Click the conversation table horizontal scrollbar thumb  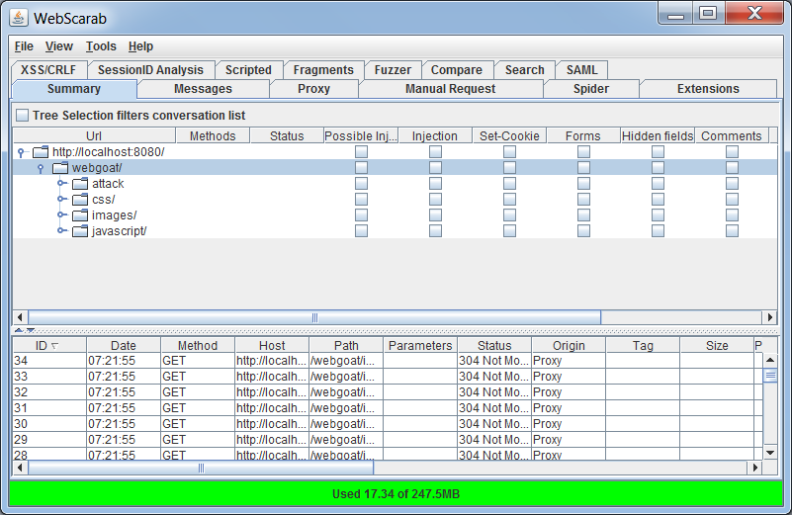coord(201,468)
